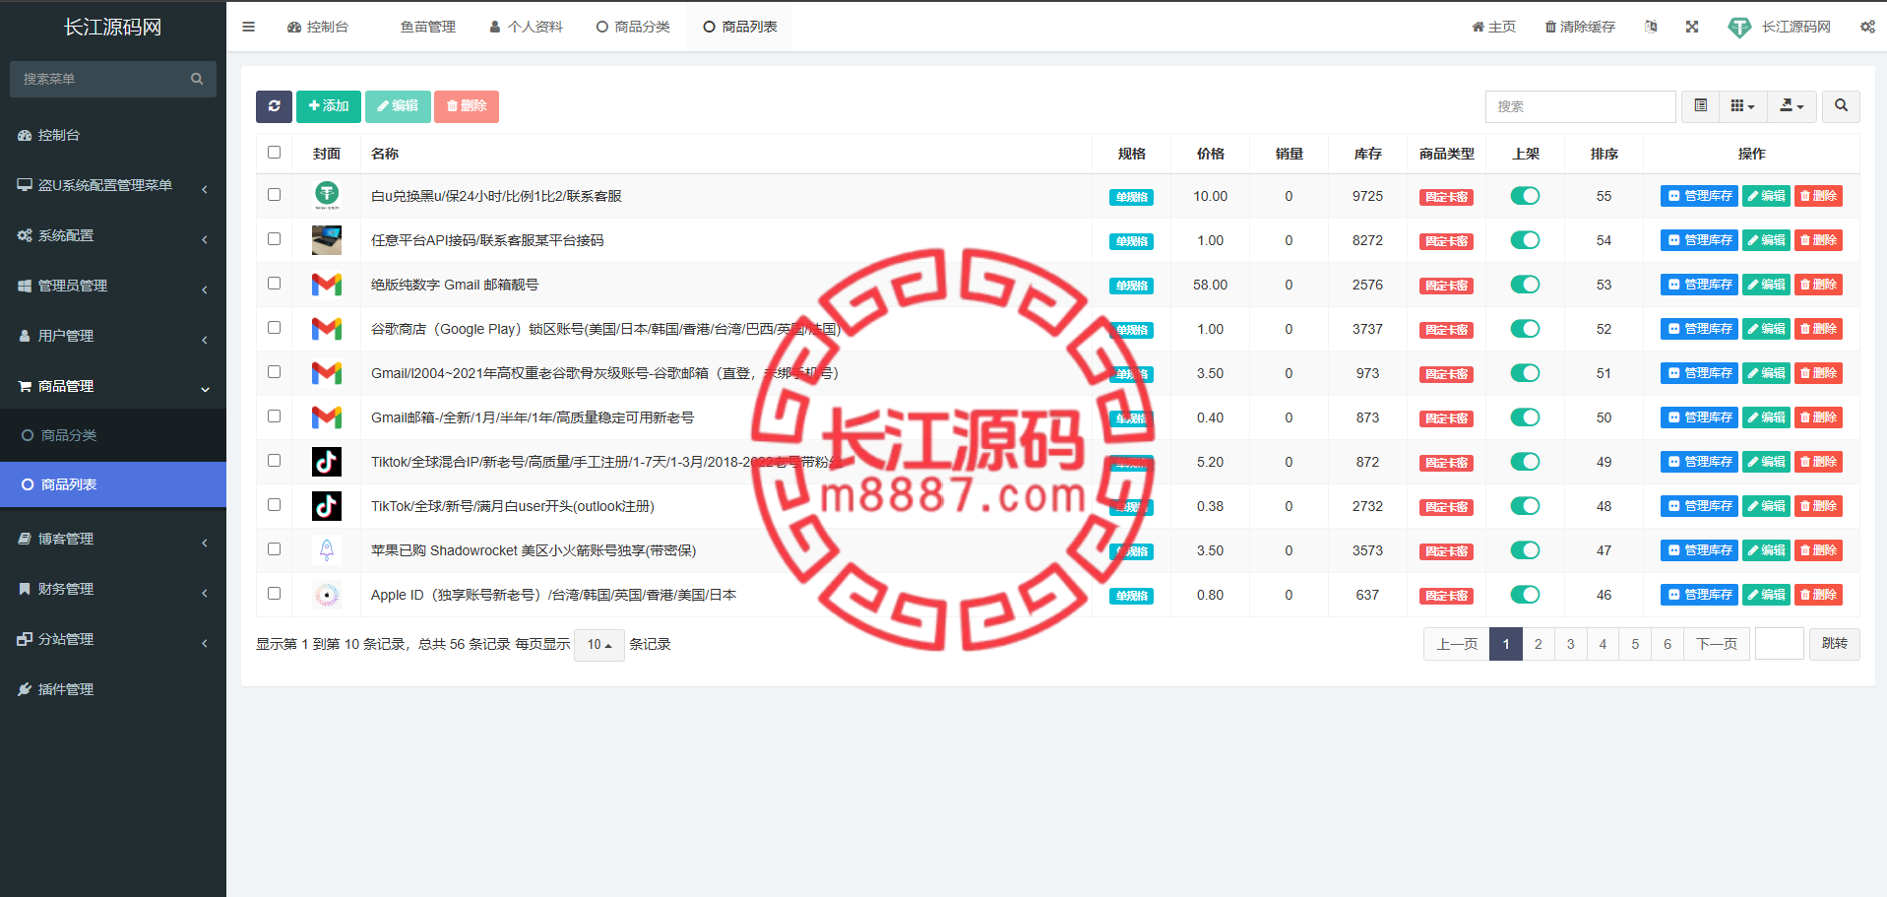1887x897 pixels.
Task: Expand 系统配置 sidebar menu
Action: click(113, 235)
